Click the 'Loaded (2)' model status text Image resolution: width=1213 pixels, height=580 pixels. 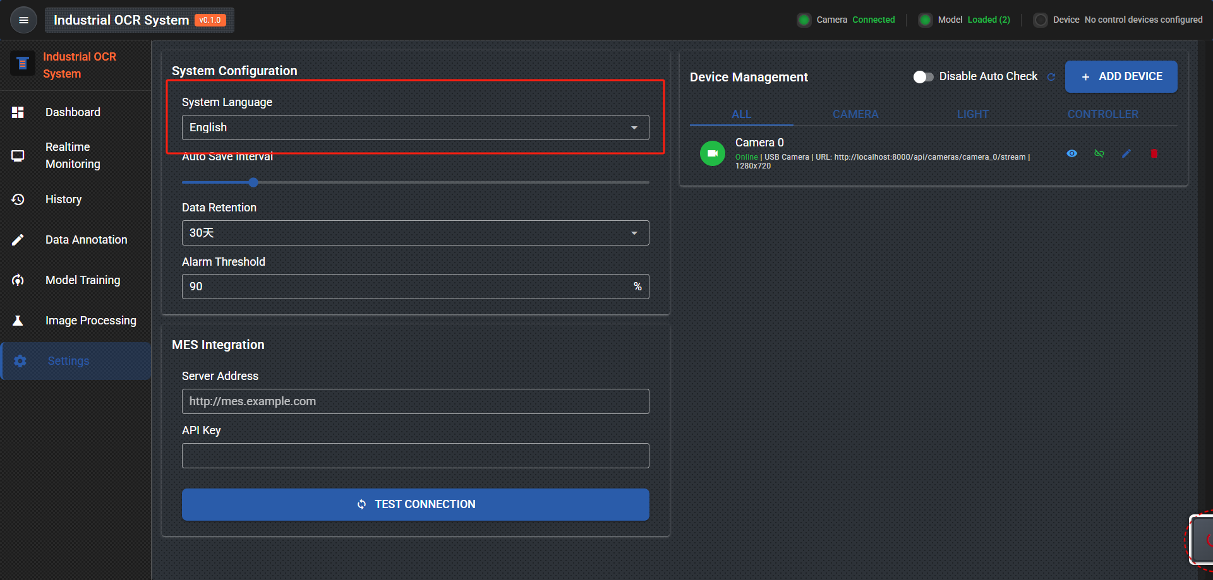pos(989,20)
